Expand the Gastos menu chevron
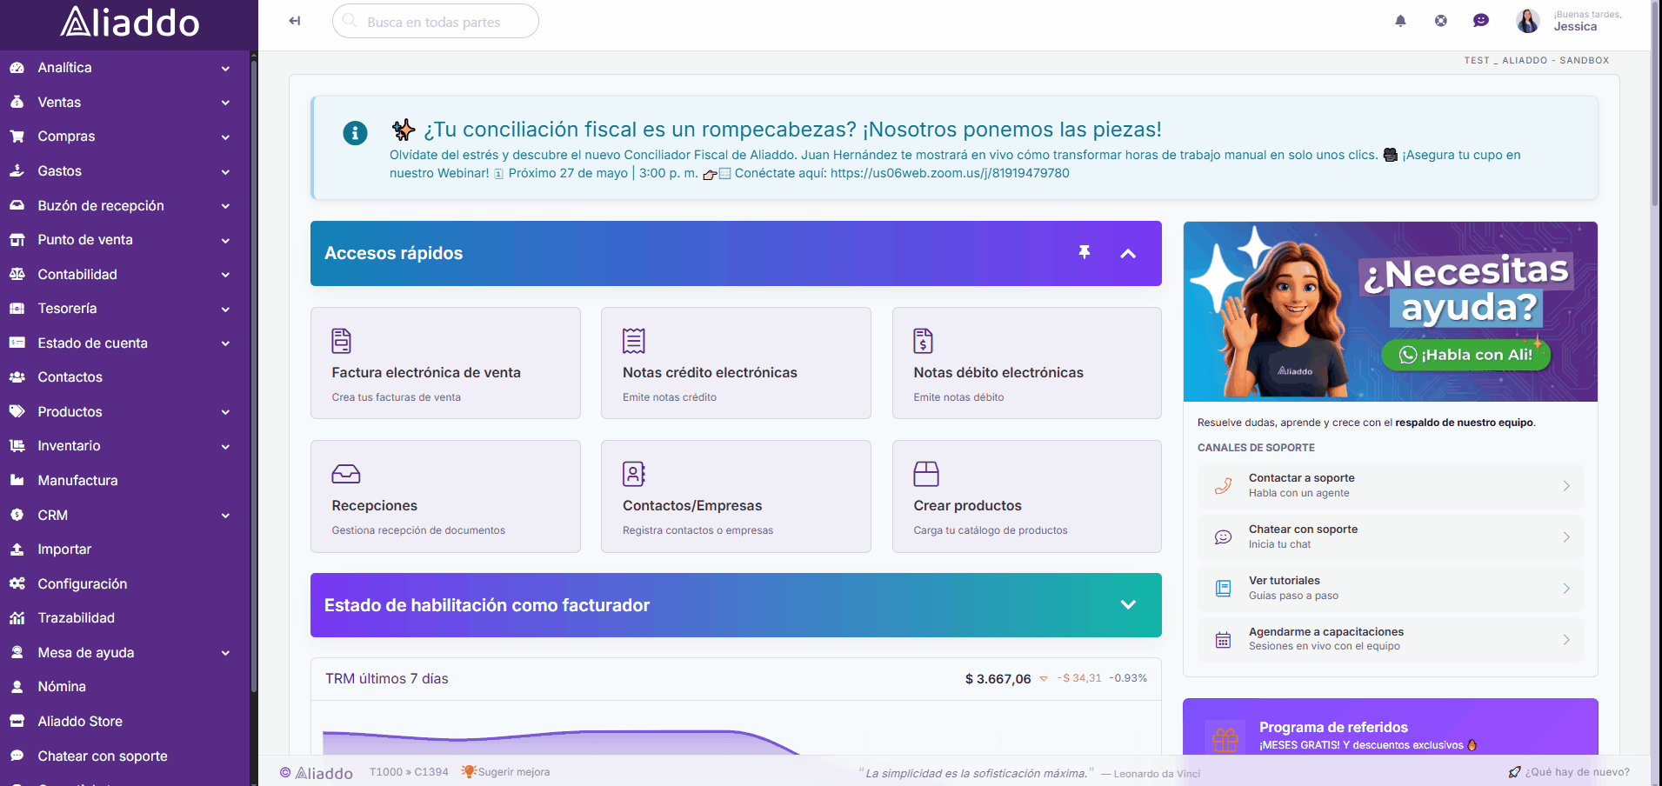Screen dimensions: 1662x786 coord(225,171)
